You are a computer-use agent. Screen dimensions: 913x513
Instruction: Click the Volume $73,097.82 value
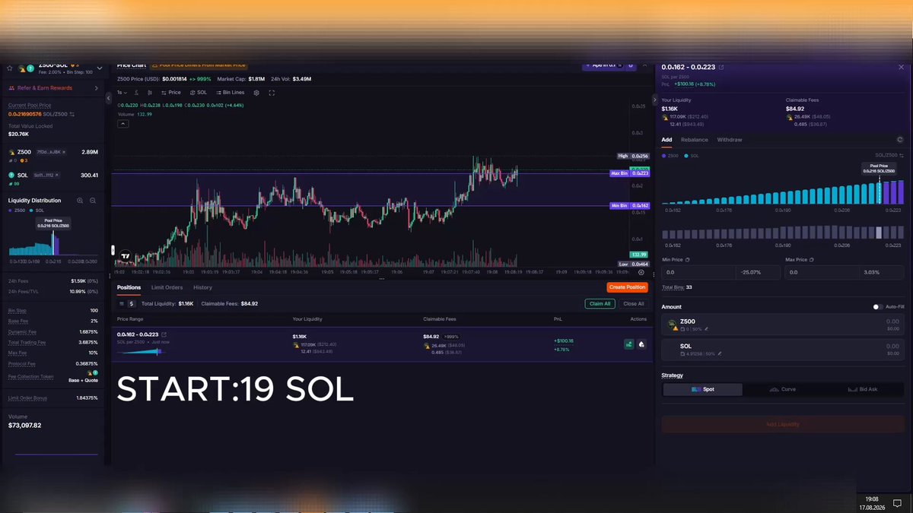(25, 426)
